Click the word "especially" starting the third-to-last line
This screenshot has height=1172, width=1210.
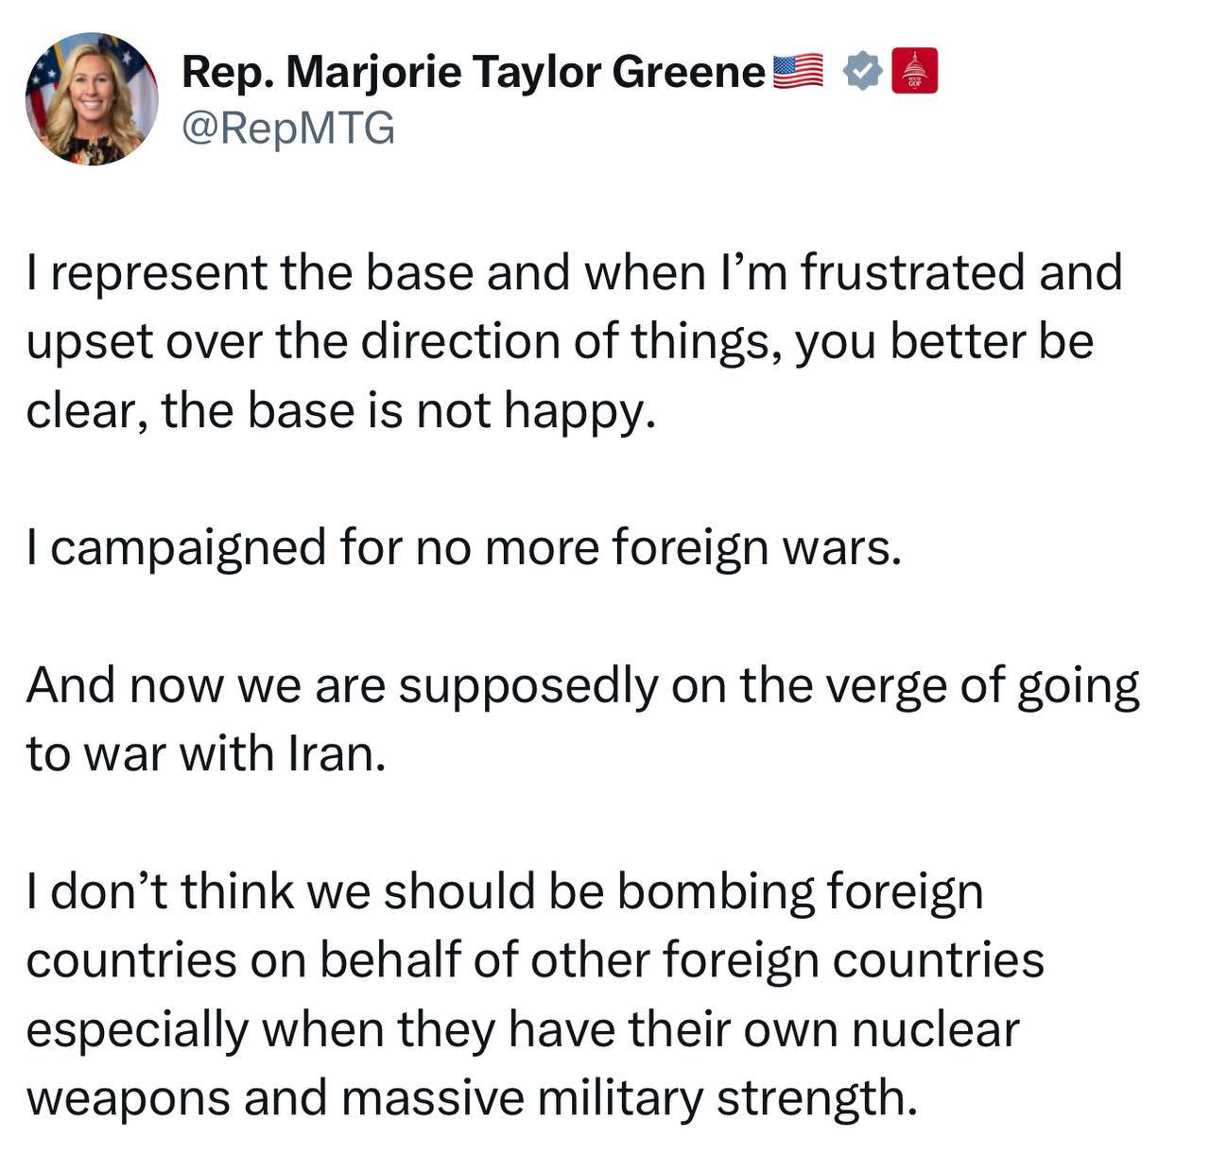(x=136, y=1029)
